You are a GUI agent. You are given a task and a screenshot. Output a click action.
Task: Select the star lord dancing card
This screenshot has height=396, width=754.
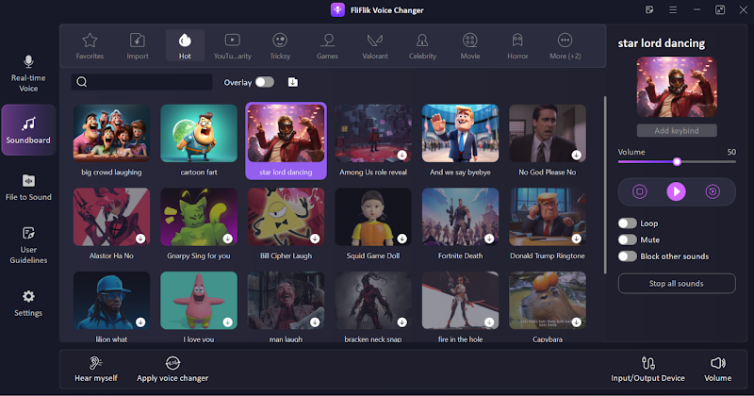pyautogui.click(x=287, y=140)
